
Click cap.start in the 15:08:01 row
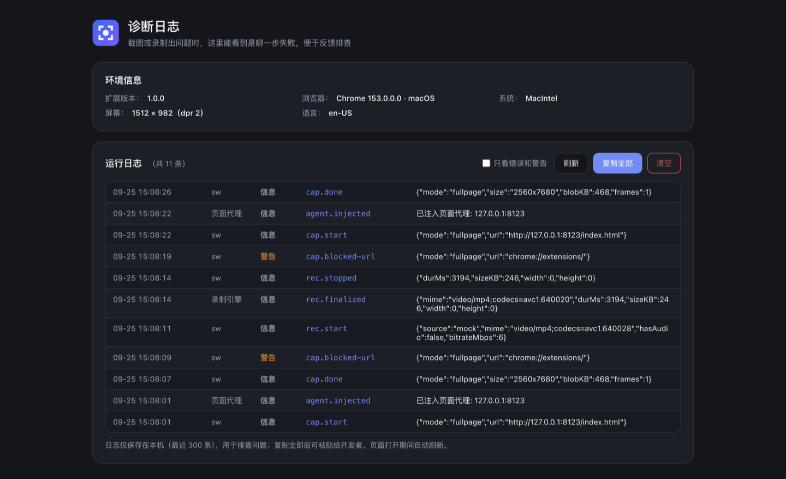[x=326, y=422]
